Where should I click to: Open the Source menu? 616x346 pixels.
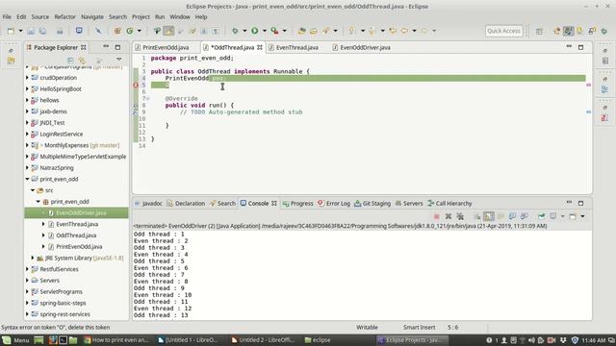[40, 17]
